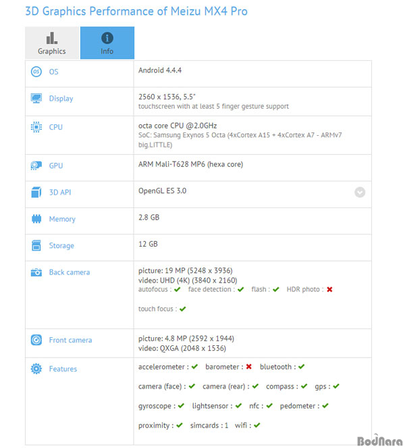Click the Back camera icon
Image resolution: width=405 pixels, height=448 pixels.
tap(36, 272)
